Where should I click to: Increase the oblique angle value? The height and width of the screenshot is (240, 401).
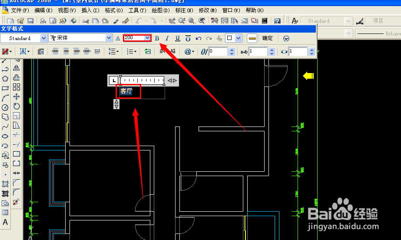232,50
